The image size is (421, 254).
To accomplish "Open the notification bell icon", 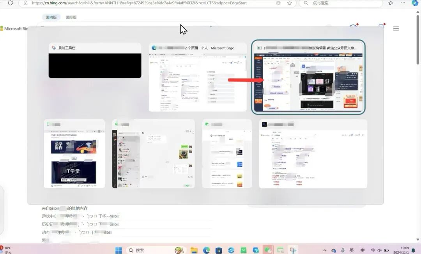I will tap(414, 250).
